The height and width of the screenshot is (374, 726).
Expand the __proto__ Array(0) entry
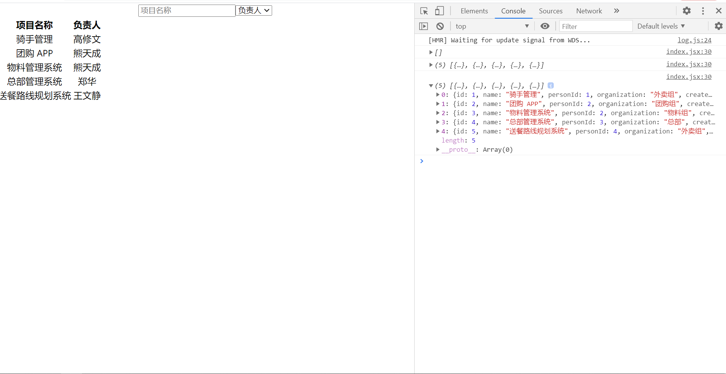(438, 149)
